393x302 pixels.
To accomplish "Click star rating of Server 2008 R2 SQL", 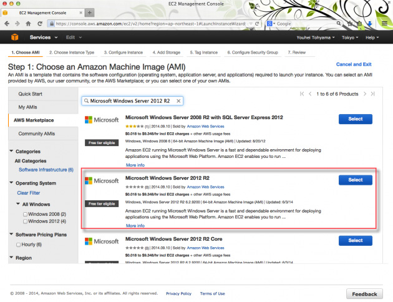I will click(x=134, y=126).
